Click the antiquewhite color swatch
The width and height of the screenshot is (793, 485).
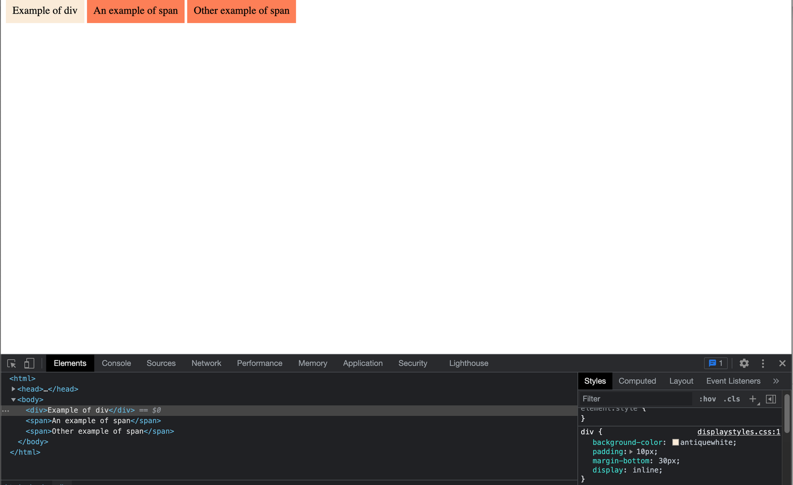[x=675, y=442]
